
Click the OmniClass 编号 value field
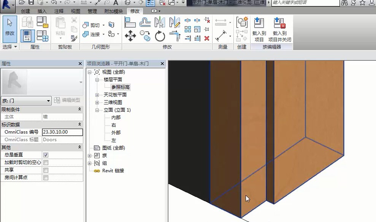[62, 132]
